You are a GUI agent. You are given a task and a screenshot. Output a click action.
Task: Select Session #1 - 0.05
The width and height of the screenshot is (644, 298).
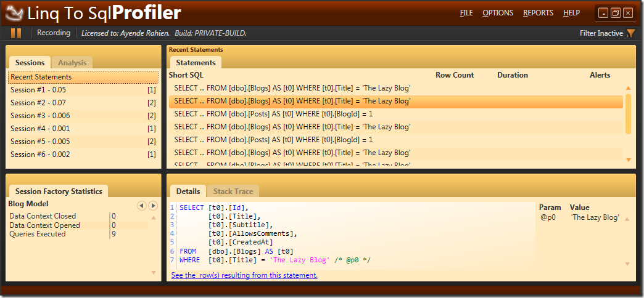click(x=83, y=90)
